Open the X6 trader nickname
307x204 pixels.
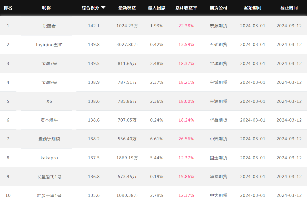49,101
